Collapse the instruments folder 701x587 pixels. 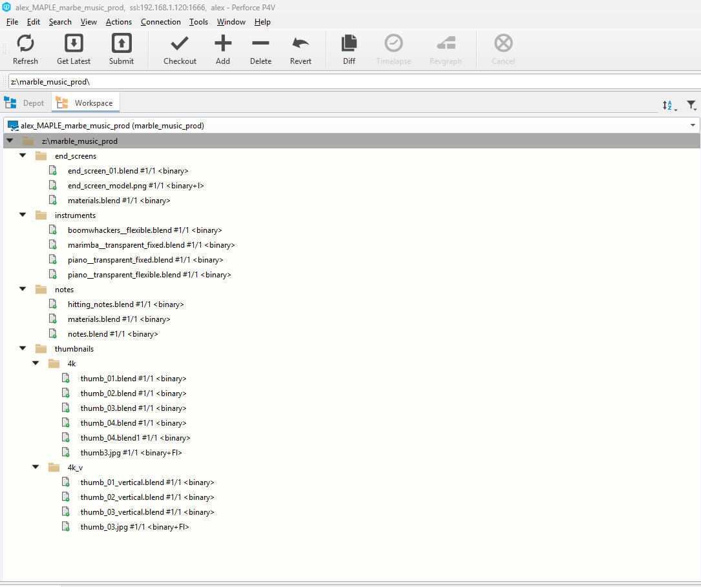tap(23, 215)
